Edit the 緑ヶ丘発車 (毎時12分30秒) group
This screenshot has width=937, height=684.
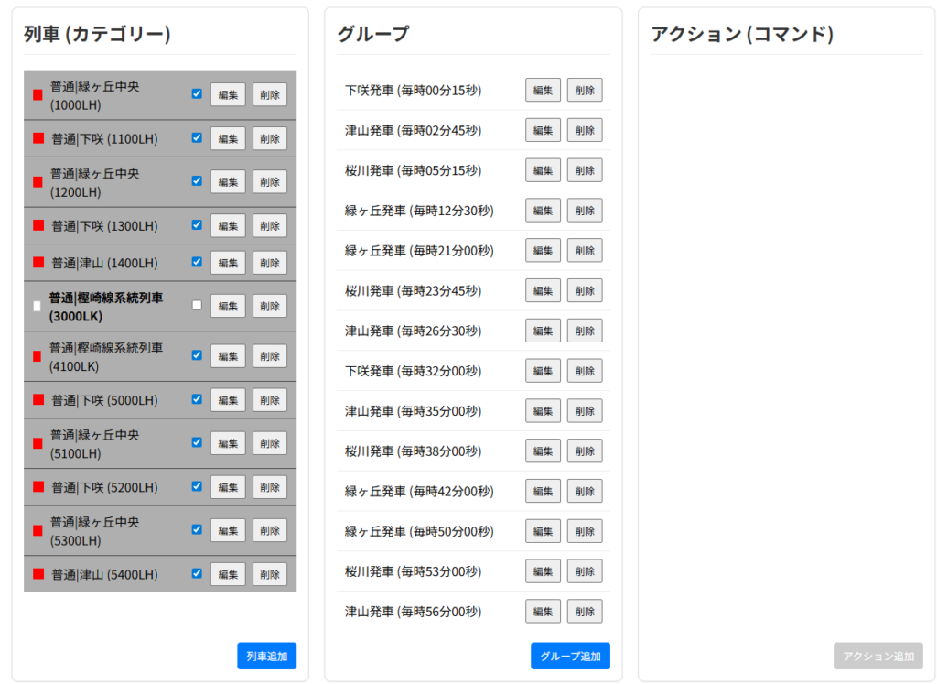(x=543, y=211)
